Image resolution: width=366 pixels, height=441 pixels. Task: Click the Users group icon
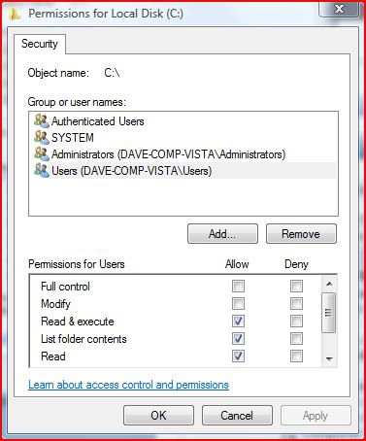(42, 170)
